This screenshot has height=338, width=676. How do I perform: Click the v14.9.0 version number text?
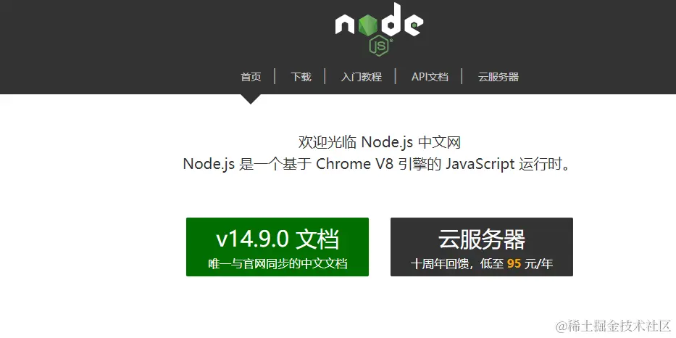tap(252, 239)
